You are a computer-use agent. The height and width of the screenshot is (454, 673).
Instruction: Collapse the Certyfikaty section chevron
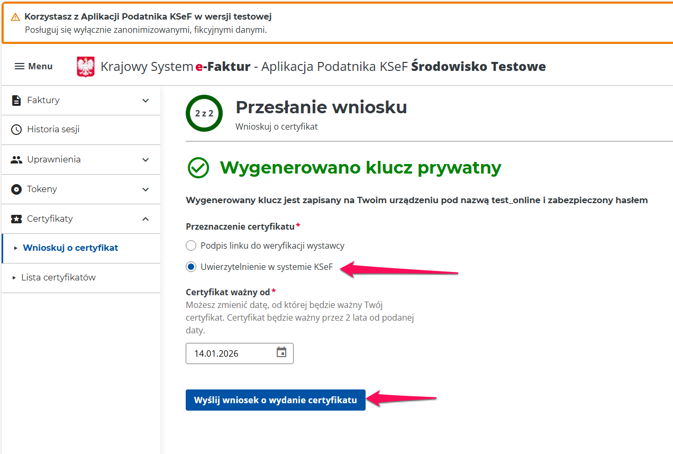(145, 219)
